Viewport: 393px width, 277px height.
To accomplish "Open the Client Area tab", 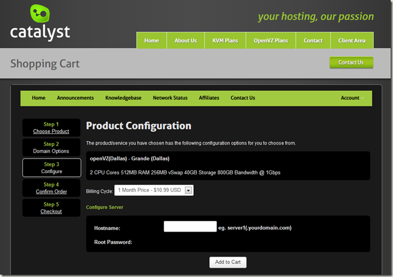I will 352,40.
